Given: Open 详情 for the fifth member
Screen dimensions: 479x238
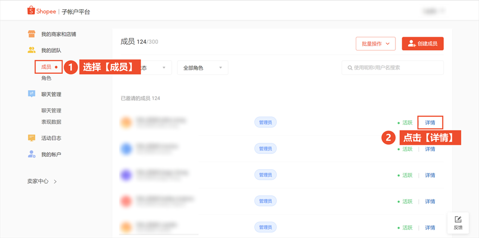Looking at the screenshot, I should tap(430, 228).
